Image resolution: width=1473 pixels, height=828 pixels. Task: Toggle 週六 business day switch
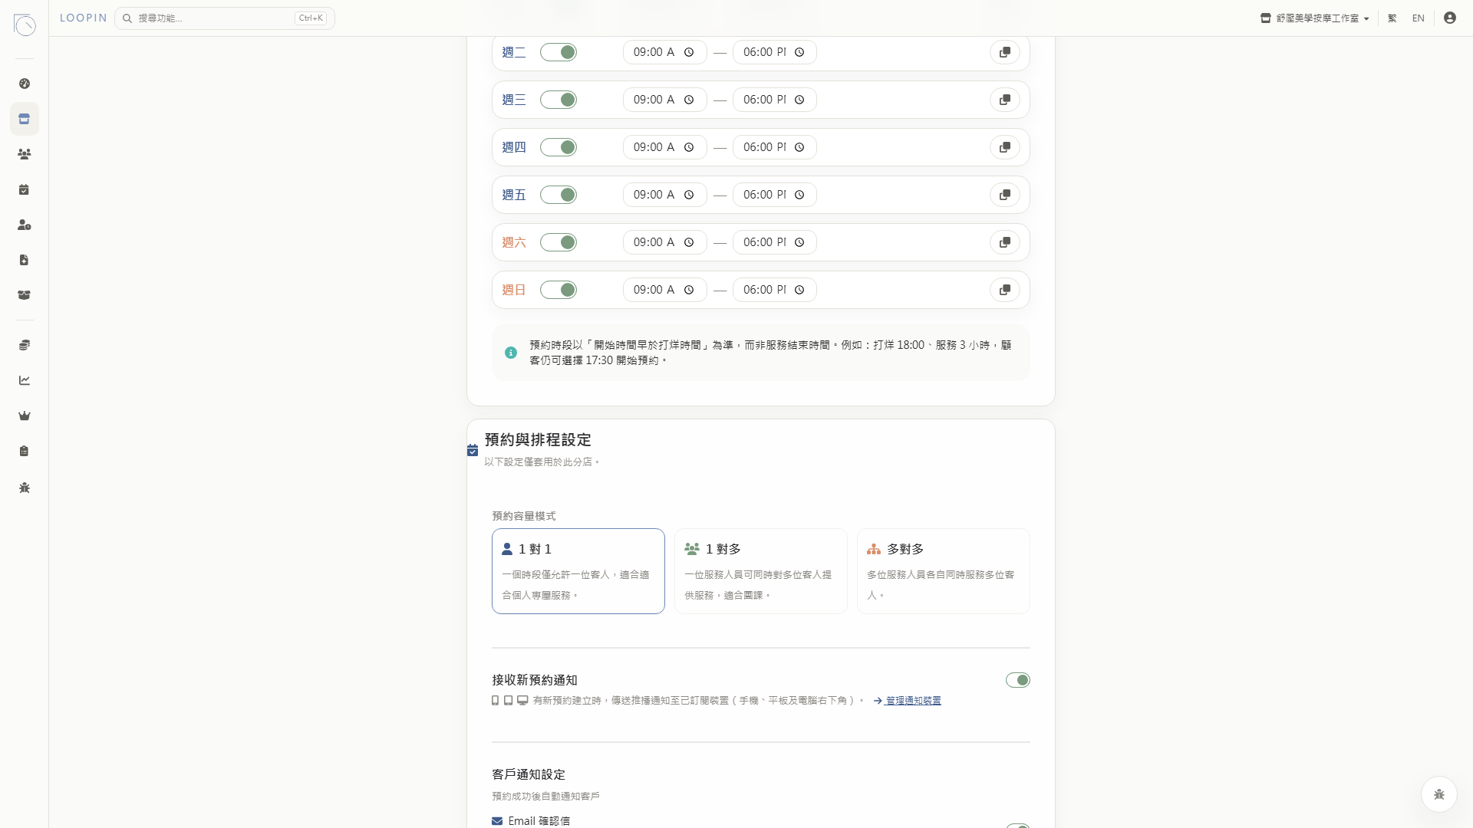click(559, 242)
